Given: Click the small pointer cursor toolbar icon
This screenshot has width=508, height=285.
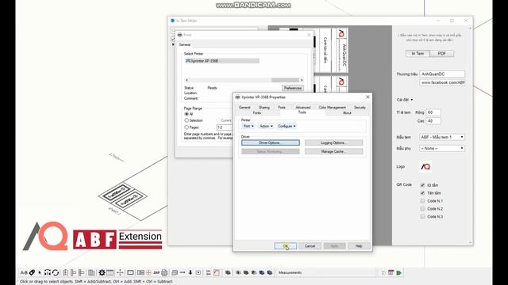Looking at the screenshot, I should click(40, 273).
